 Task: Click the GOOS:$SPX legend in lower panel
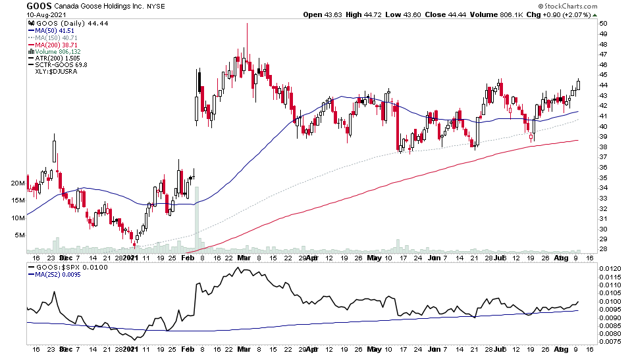pyautogui.click(x=72, y=268)
